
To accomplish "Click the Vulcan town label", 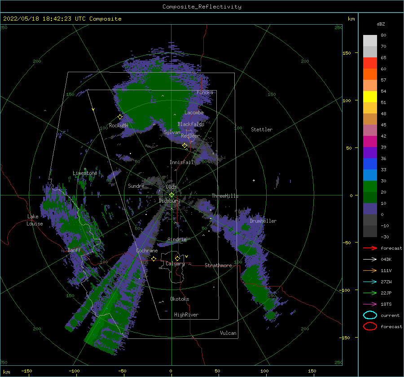I will pos(228,333).
